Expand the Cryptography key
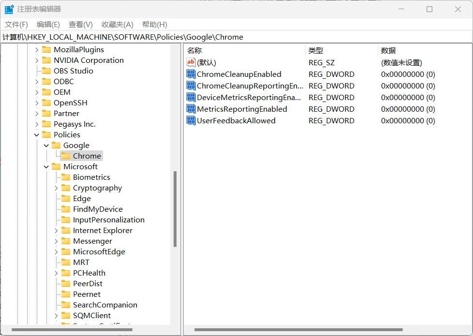 click(x=56, y=188)
